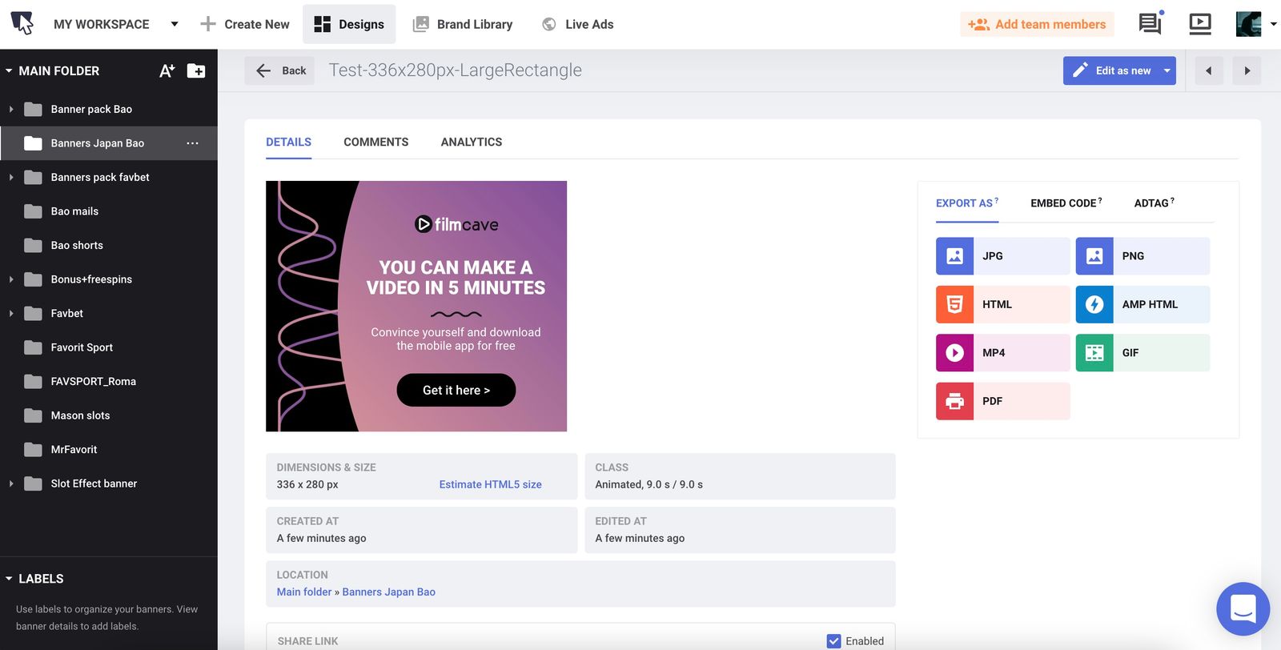Go to next design arrow

[x=1247, y=70]
